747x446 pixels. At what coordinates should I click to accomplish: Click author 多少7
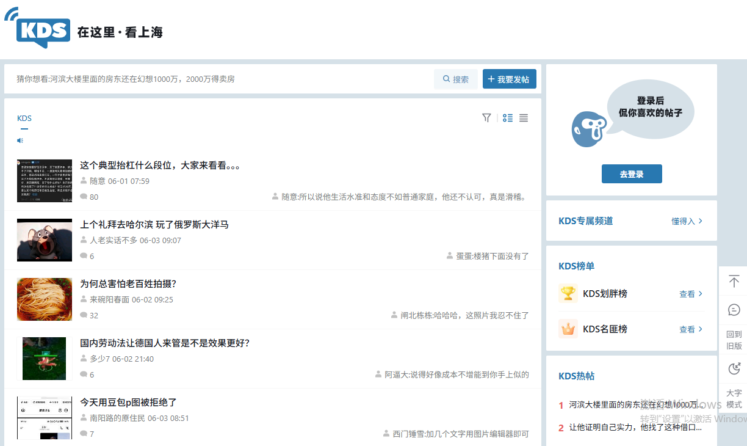click(x=100, y=359)
